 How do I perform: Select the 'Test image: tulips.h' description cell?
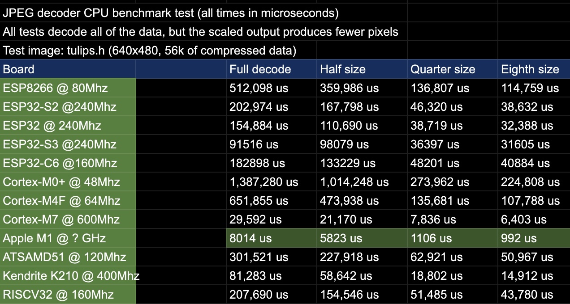click(x=150, y=51)
